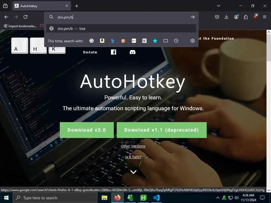Open the Firefox application menu

(x=265, y=17)
